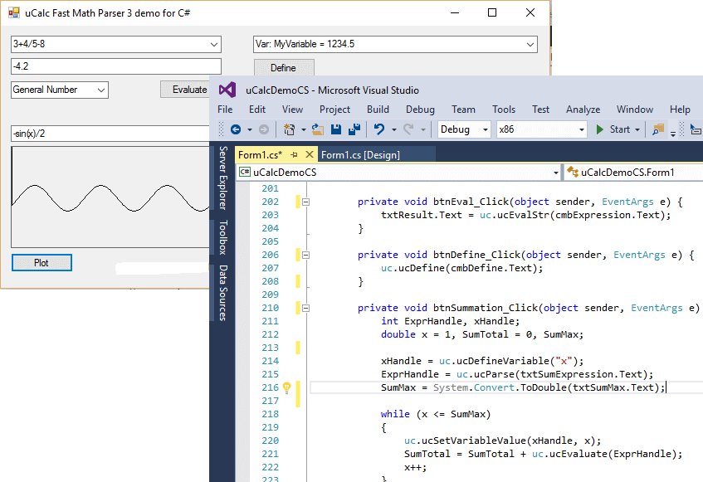Click the Undo icon in Visual Studio
Viewport: 703px width, 482px height.
378,129
